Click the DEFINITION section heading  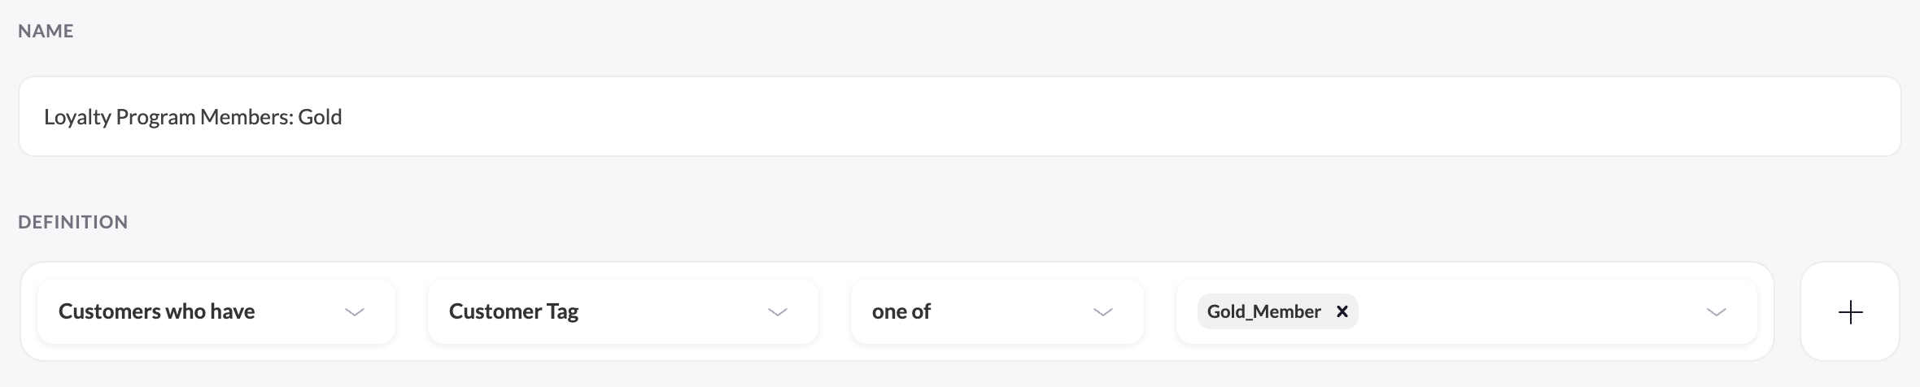[x=73, y=222]
